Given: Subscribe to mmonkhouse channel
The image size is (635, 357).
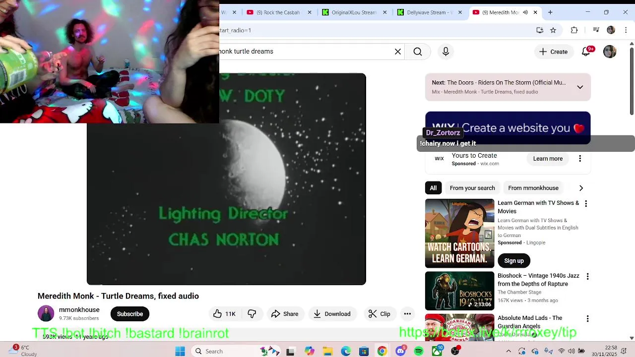Looking at the screenshot, I should pos(130,314).
